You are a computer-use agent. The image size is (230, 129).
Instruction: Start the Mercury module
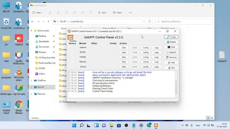[x=124, y=62]
